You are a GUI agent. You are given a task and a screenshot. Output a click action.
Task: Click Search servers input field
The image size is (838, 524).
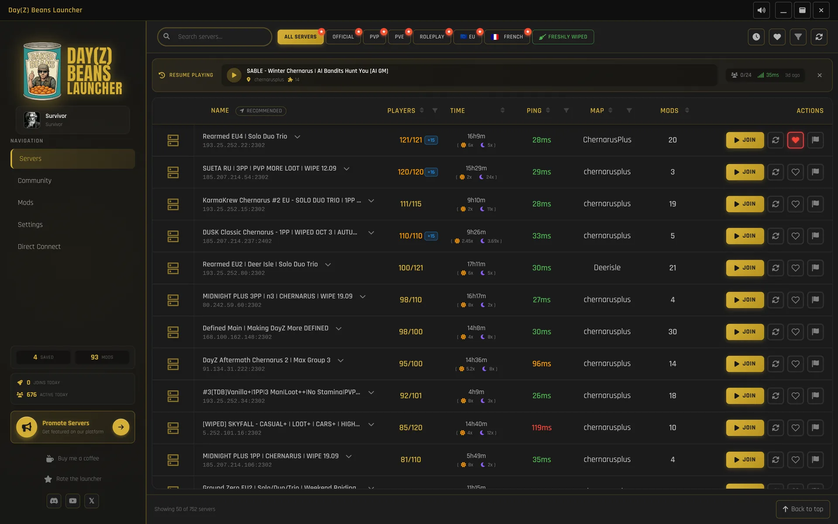pyautogui.click(x=215, y=37)
